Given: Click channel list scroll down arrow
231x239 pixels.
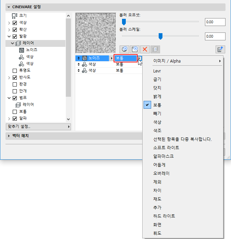Looking at the screenshot, I should pyautogui.click(x=69, y=119).
